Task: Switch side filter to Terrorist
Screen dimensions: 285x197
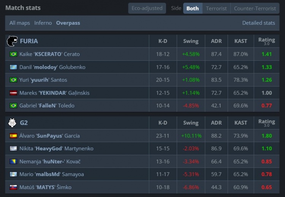Action: 216,8
